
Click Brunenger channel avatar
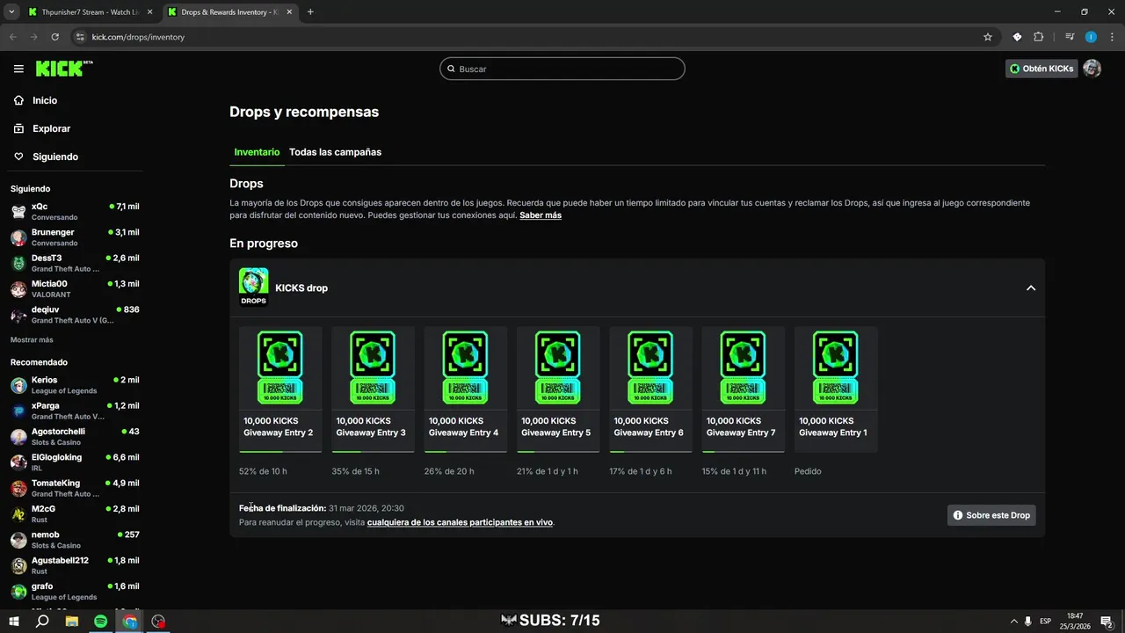click(x=18, y=237)
